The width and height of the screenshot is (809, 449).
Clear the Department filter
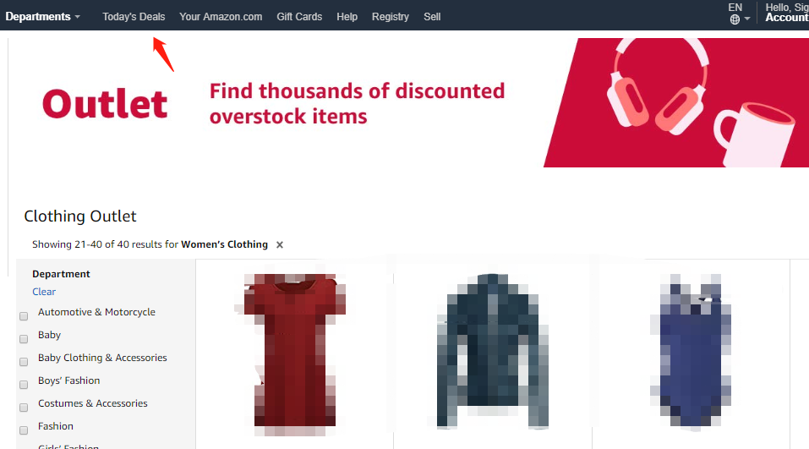[x=44, y=292]
